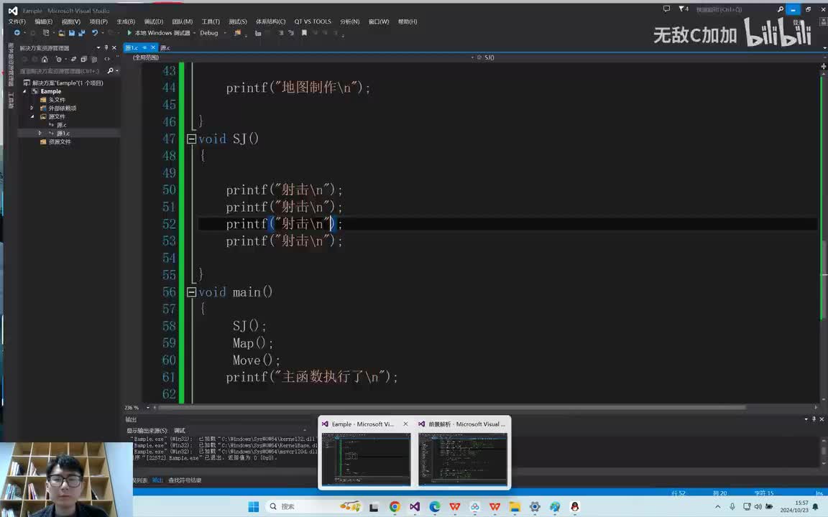Open the QQ penguin taskbar icon

click(574, 506)
